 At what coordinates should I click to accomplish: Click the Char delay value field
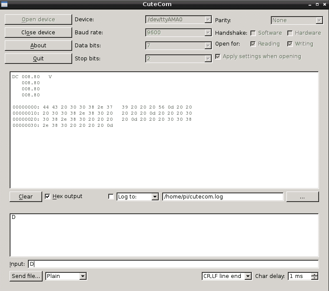[299, 276]
